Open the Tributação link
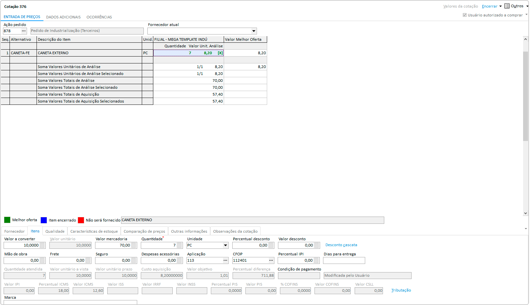 pos(401,291)
